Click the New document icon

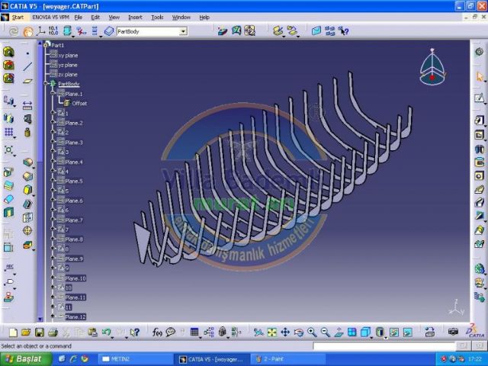point(12,332)
